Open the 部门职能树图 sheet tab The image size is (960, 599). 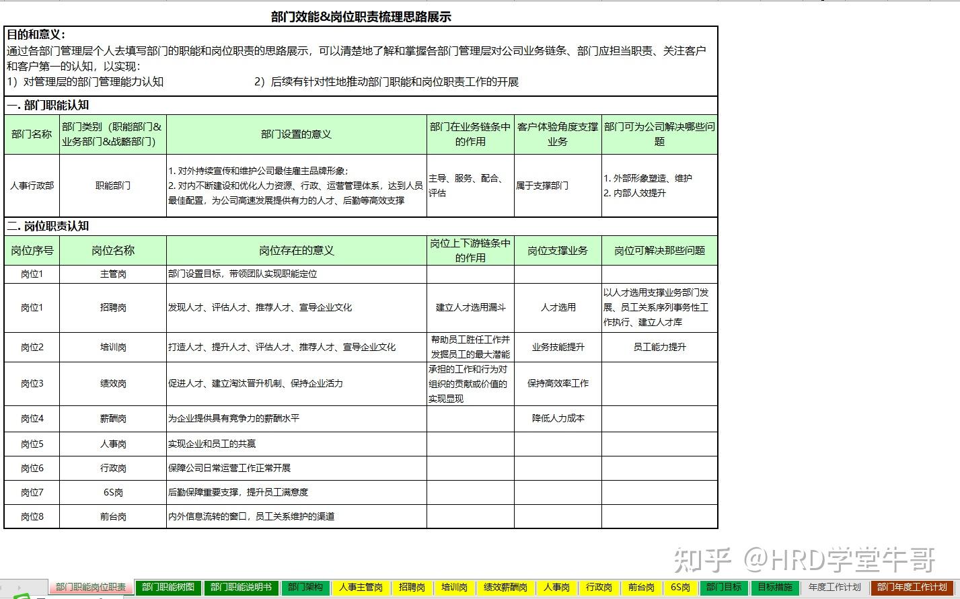point(168,587)
